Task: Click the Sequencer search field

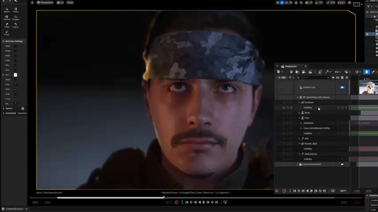Action: pos(313,78)
